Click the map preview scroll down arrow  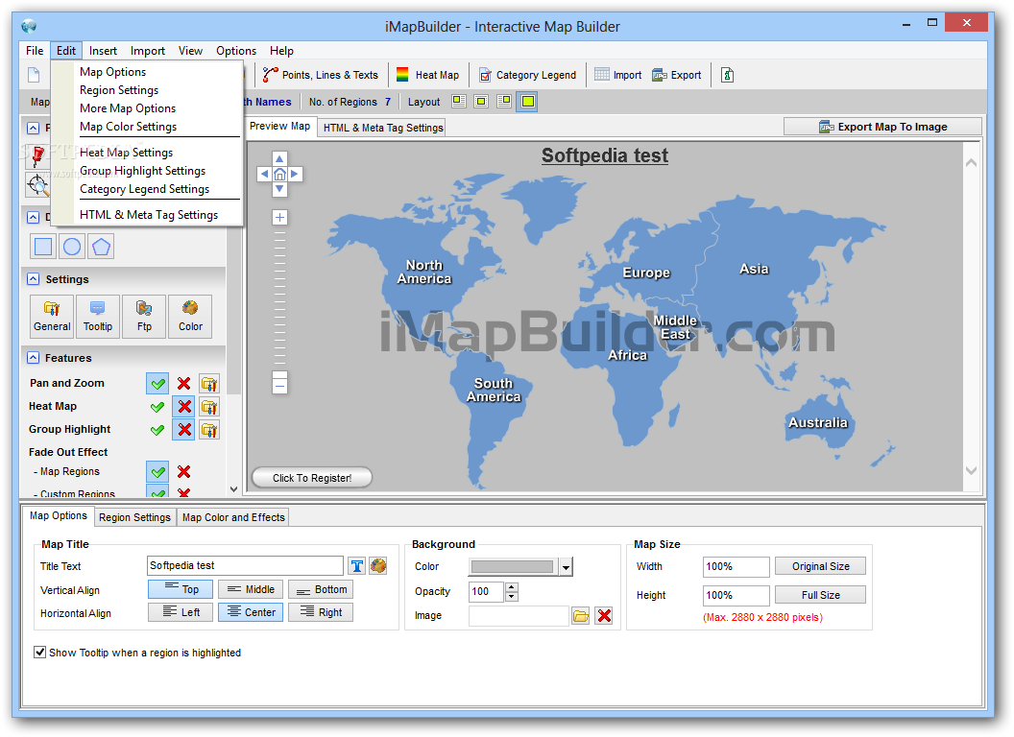[x=971, y=470]
